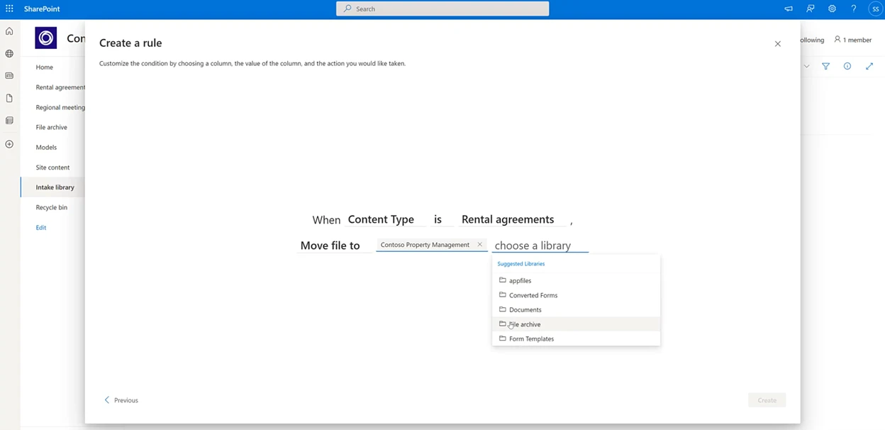Open the expand to full screen diagonal arrow icon
Viewport: 885px width, 430px height.
[869, 66]
